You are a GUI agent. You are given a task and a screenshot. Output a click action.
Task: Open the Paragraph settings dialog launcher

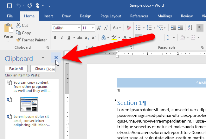pyautogui.click(x=202, y=48)
